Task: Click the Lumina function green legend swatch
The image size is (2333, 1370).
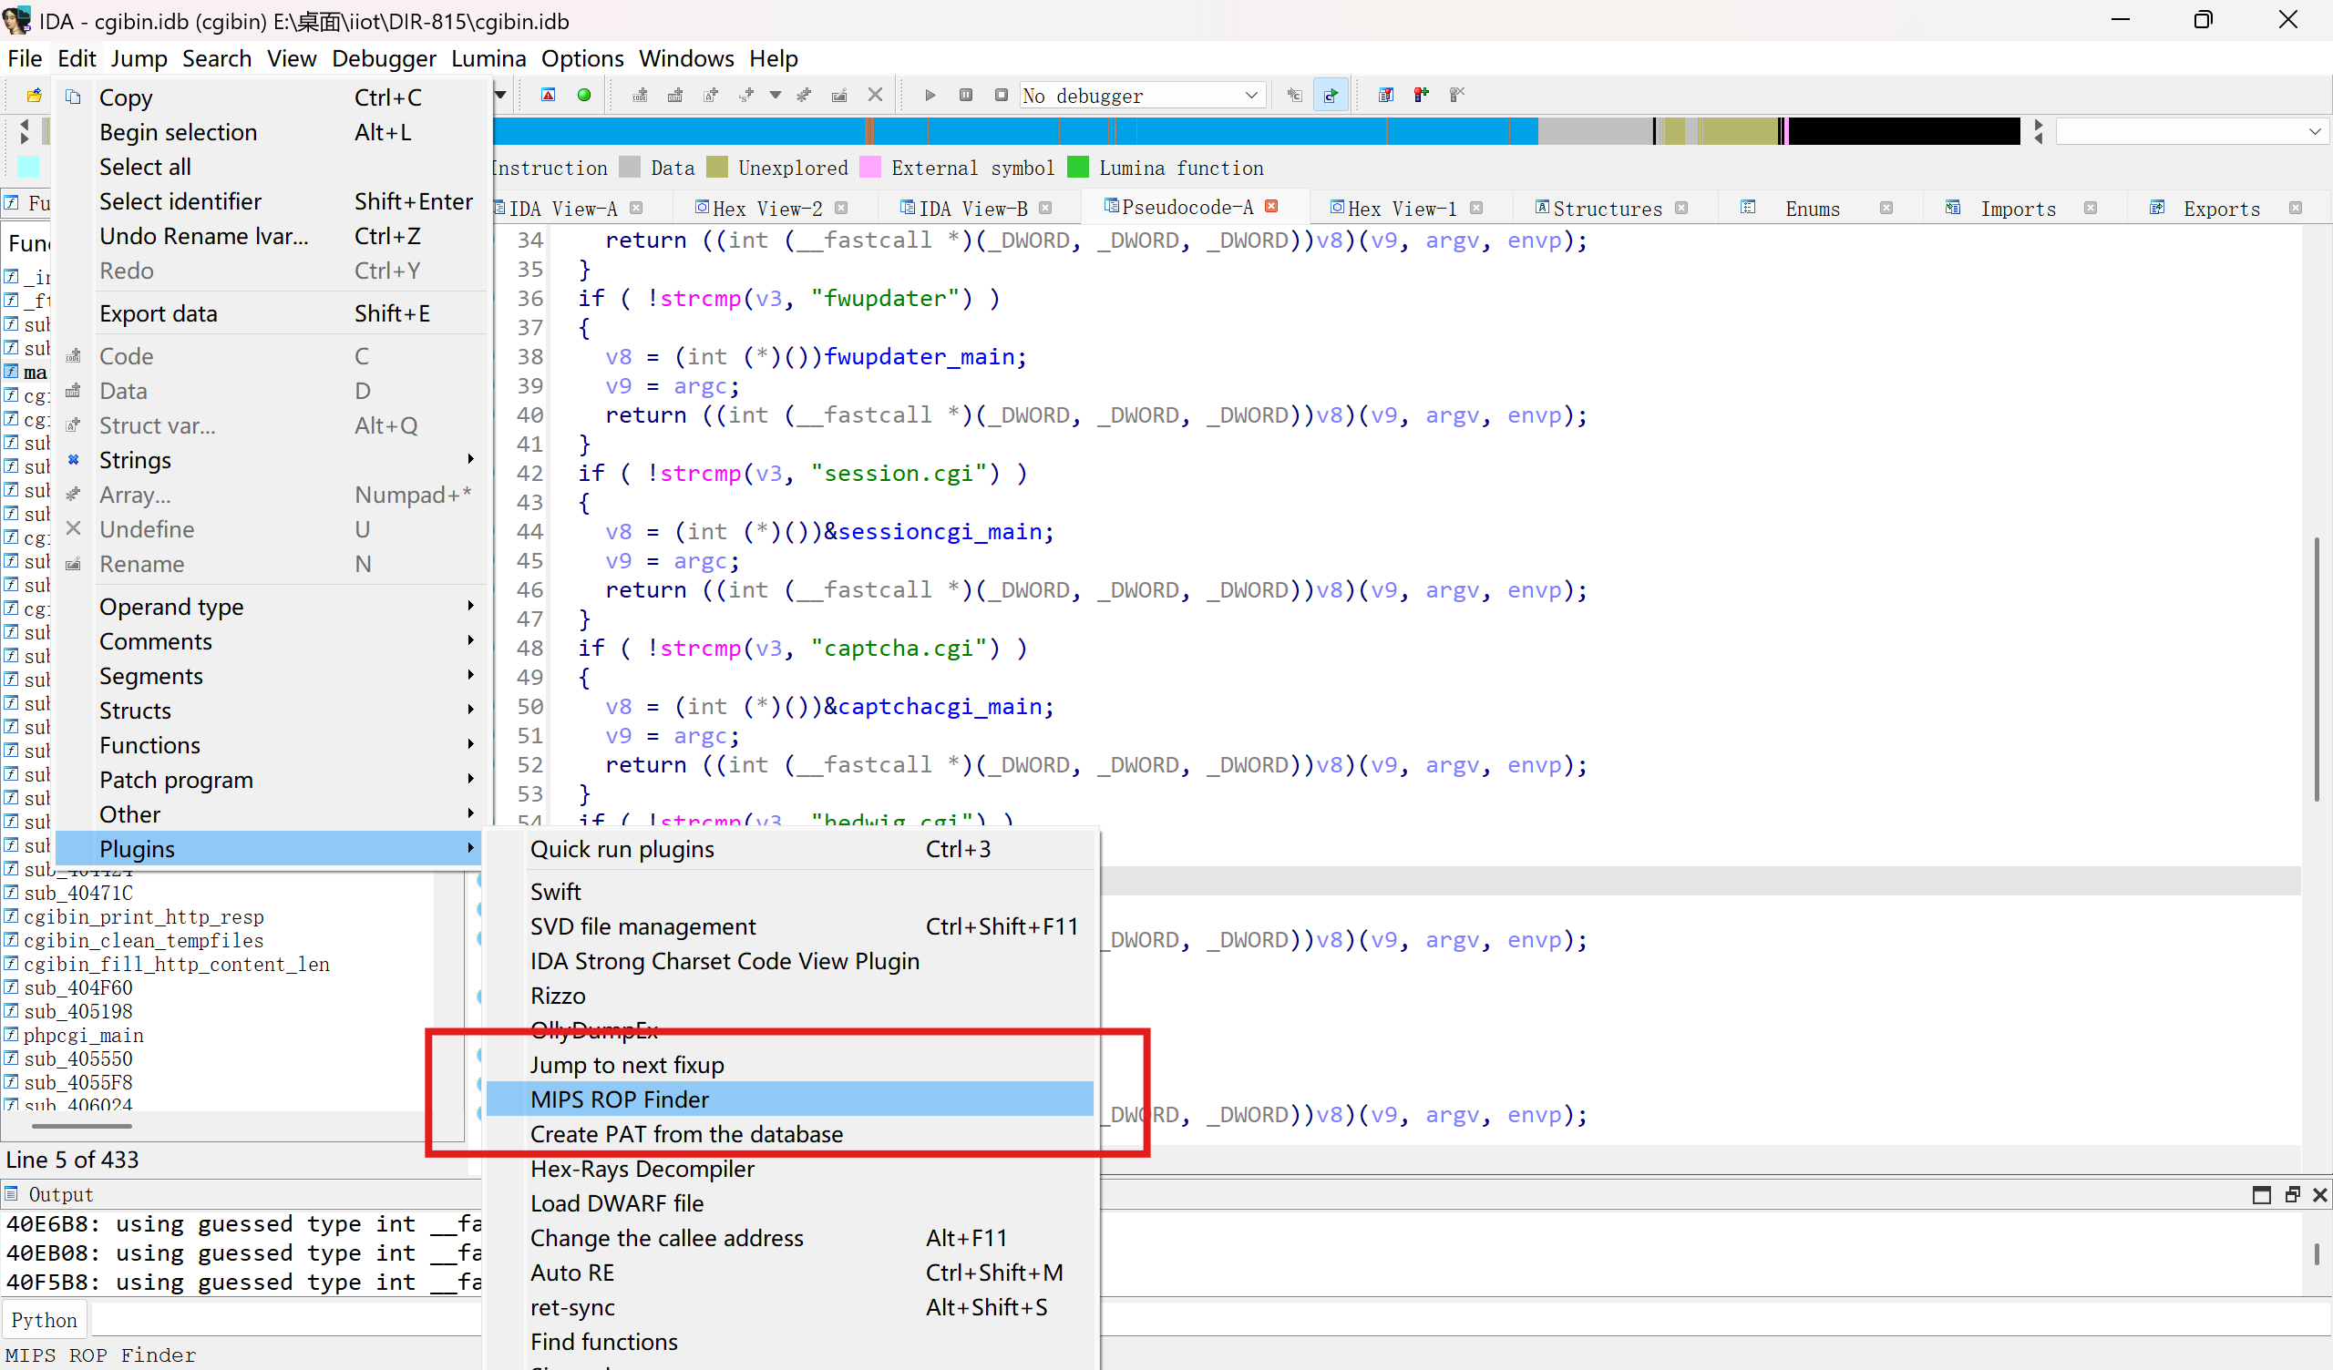Action: click(x=1077, y=168)
